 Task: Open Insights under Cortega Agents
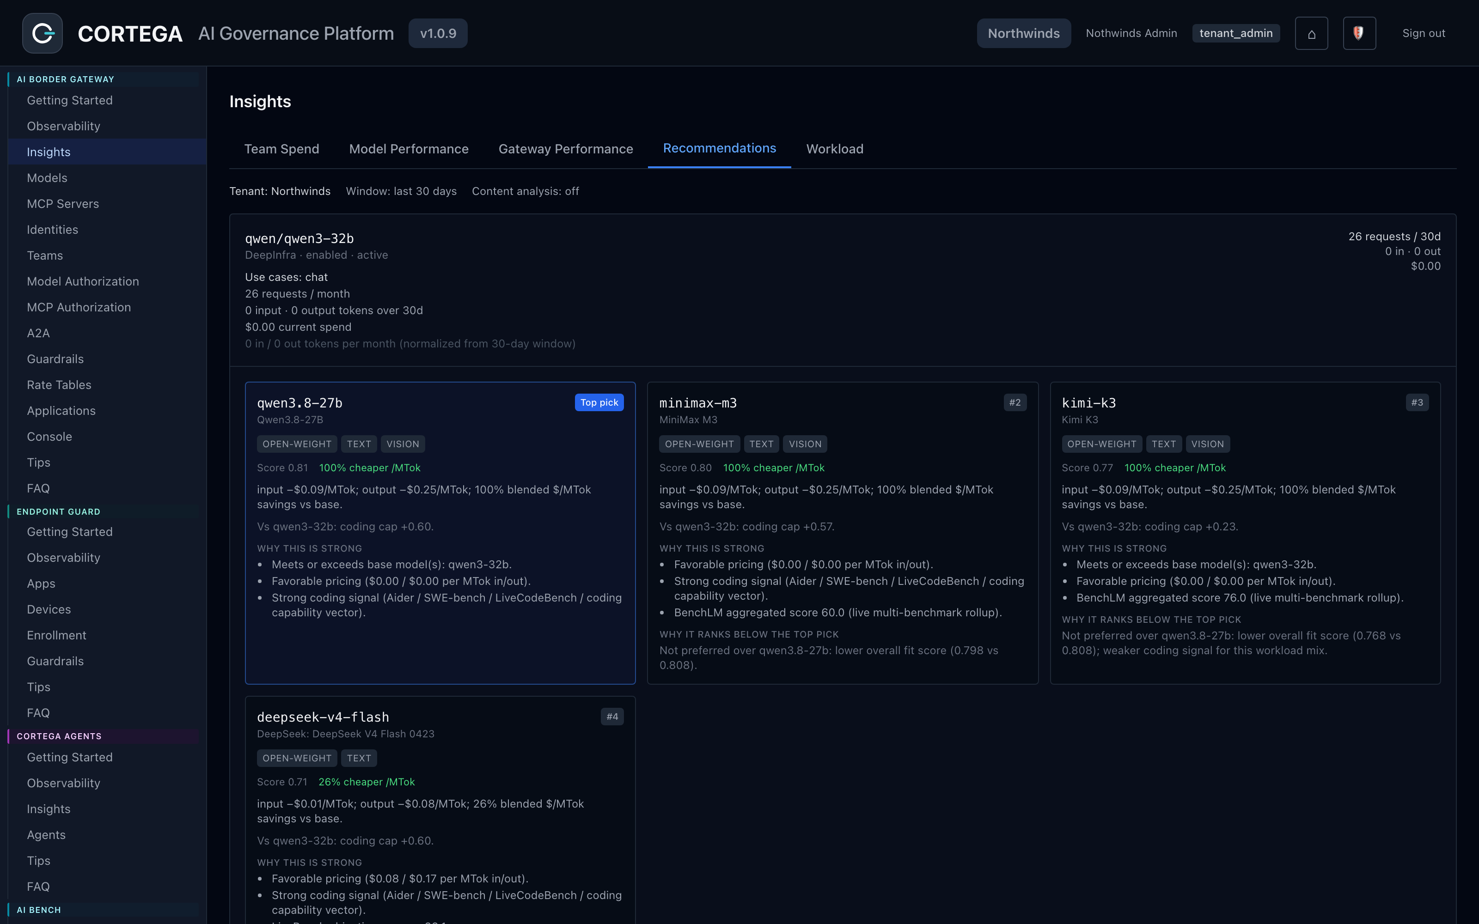(107, 809)
